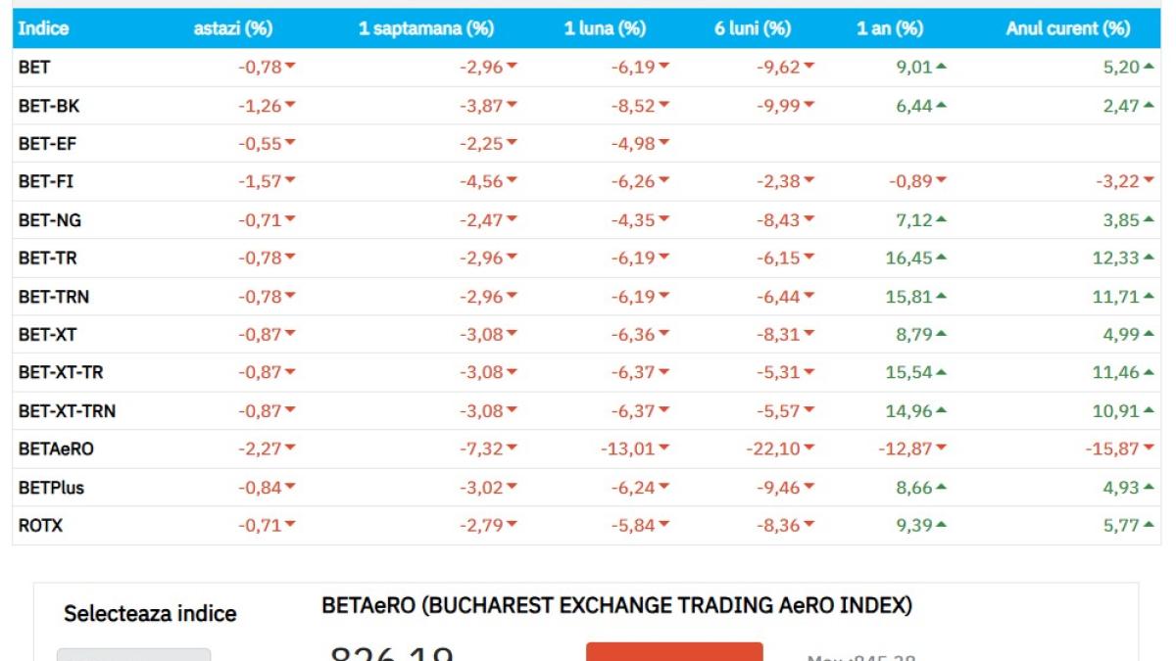1176x661 pixels.
Task: Click the red arrow next to BET-EF -4,98
Action: [x=663, y=144]
